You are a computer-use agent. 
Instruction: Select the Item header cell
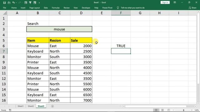tap(38, 40)
